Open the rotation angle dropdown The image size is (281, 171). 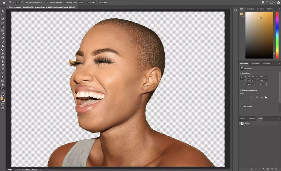[x=255, y=84]
